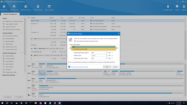Refresh the partition list with the refresh icon
Screen dimensions: 187x105
[29, 18]
